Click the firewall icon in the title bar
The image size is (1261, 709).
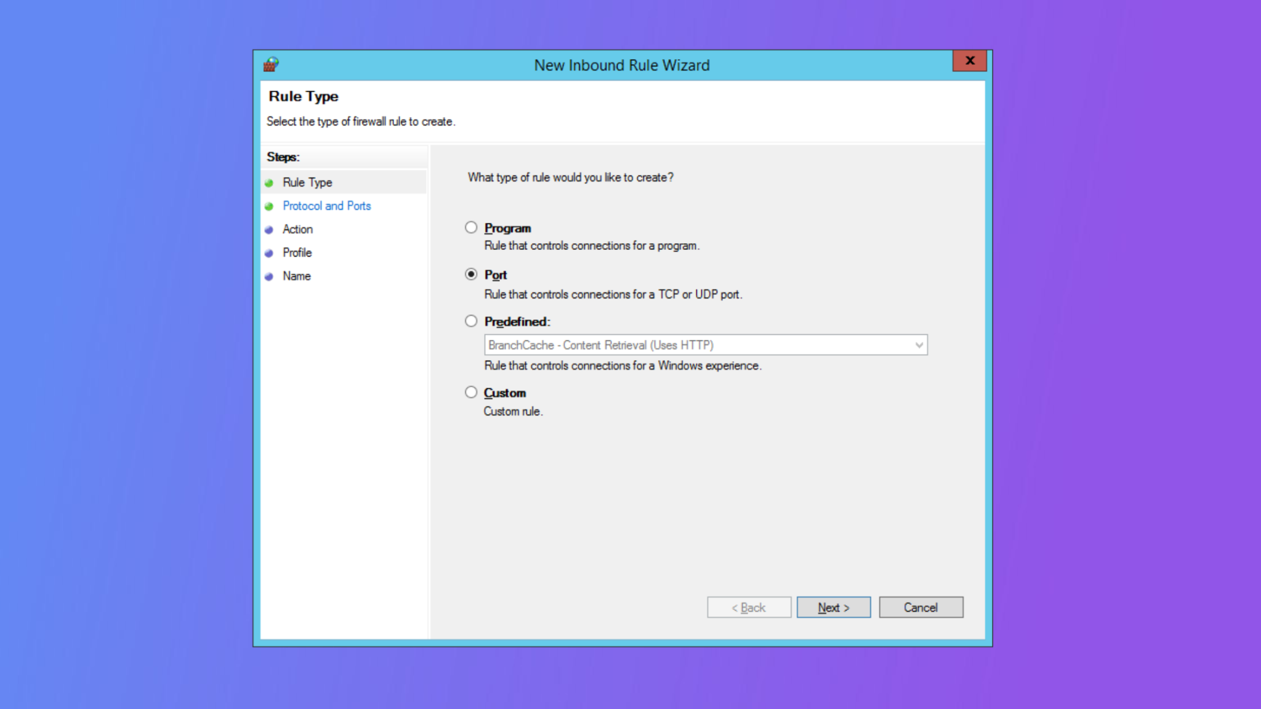pyautogui.click(x=270, y=64)
